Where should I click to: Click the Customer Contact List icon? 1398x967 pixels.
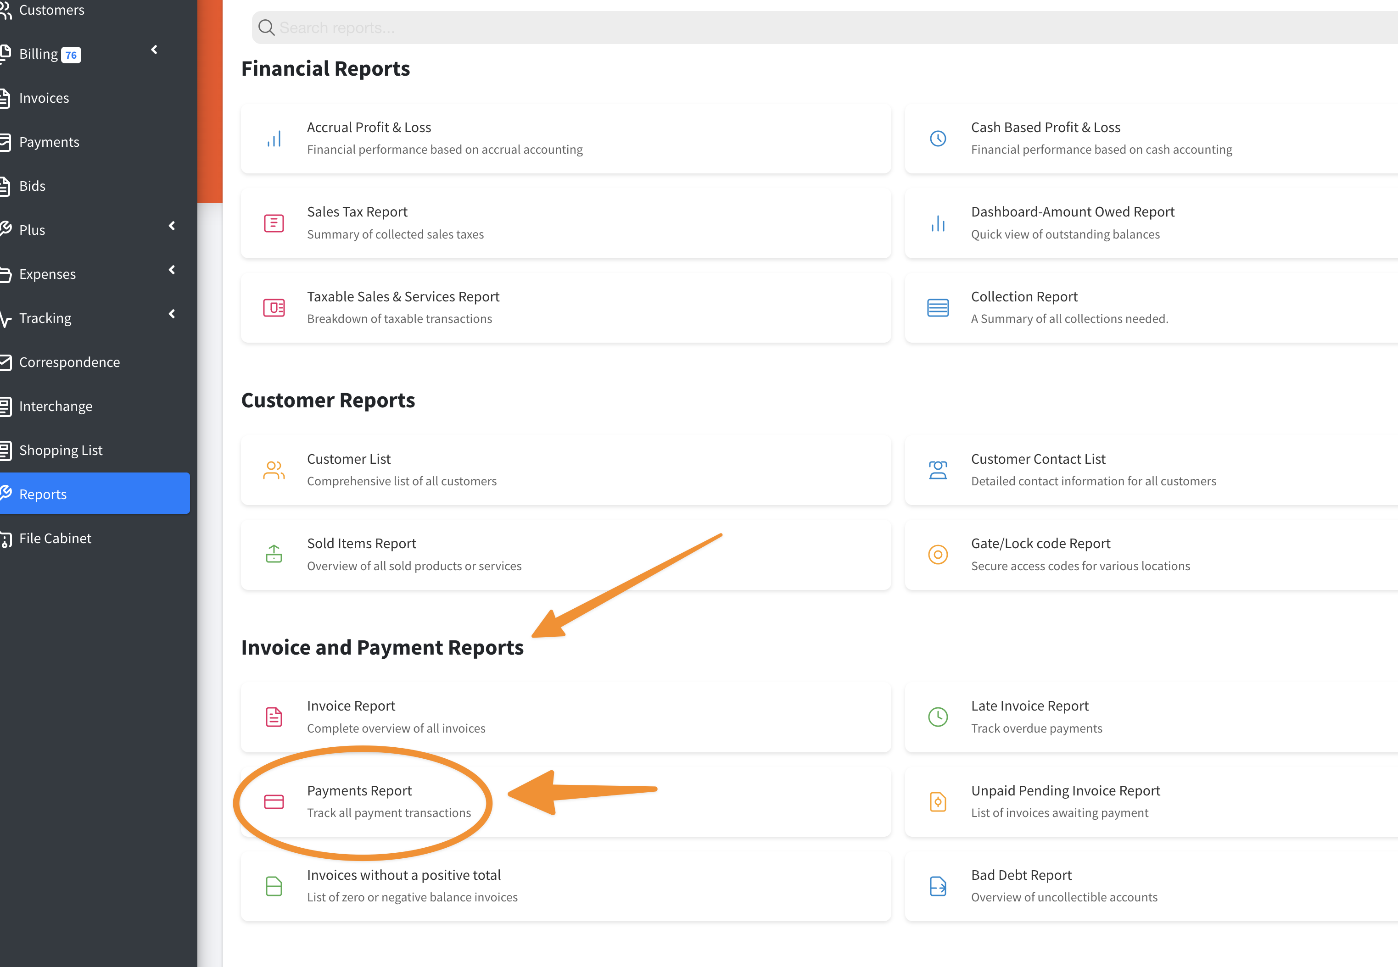[937, 470]
